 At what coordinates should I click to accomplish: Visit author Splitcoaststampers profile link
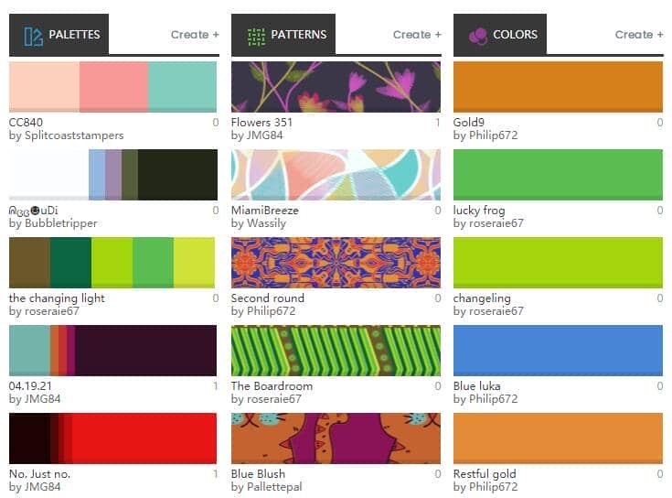74,135
